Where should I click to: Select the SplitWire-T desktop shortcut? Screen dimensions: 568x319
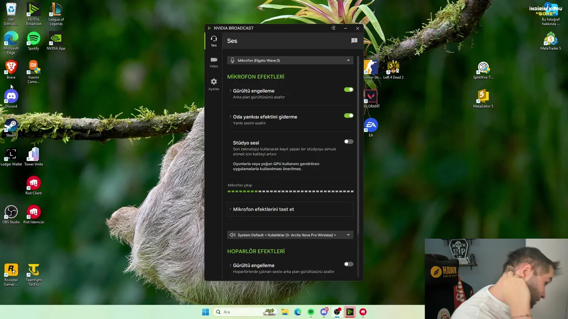point(483,70)
